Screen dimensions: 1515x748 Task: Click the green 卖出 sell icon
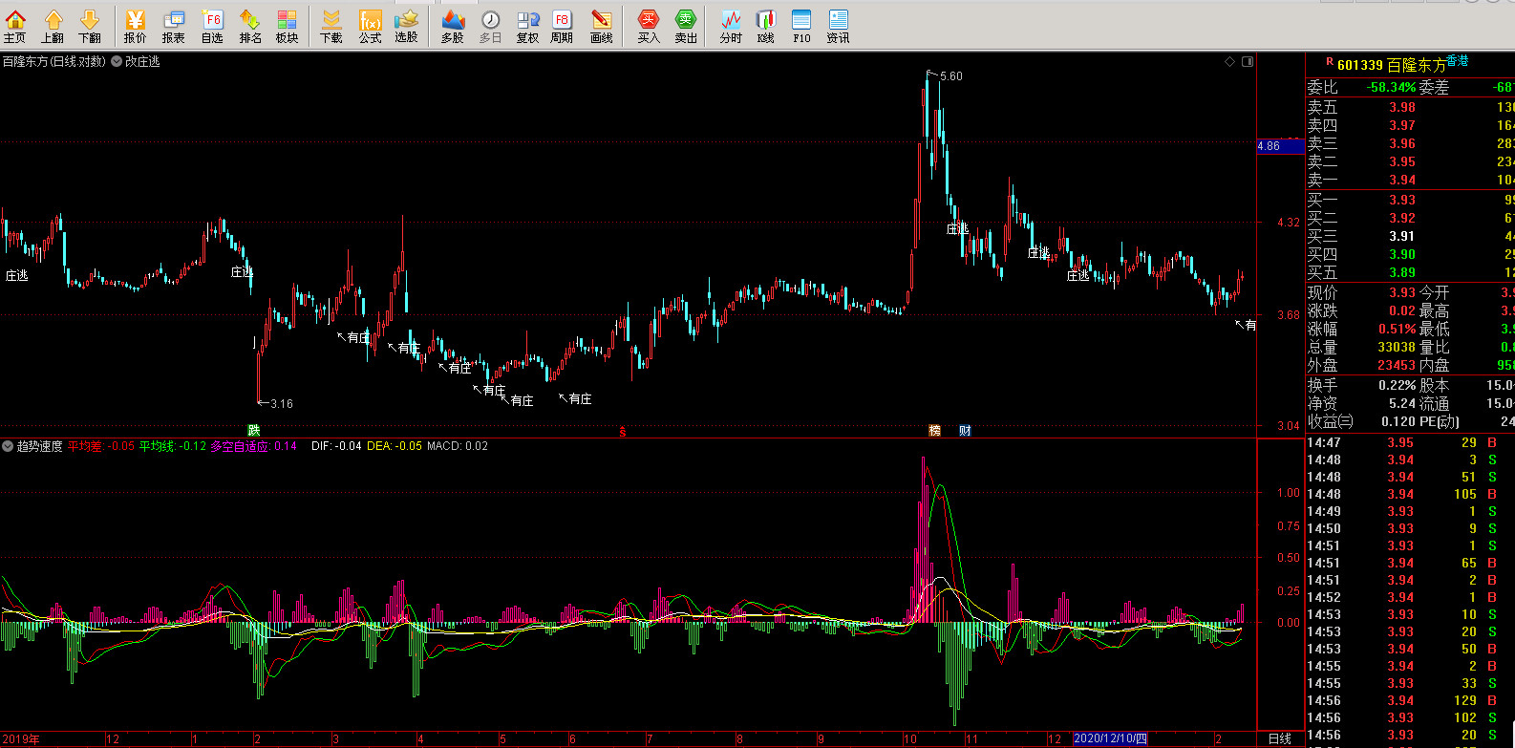tap(686, 26)
